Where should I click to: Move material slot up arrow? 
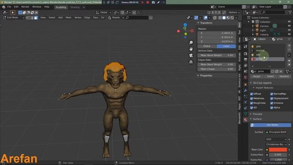[289, 60]
